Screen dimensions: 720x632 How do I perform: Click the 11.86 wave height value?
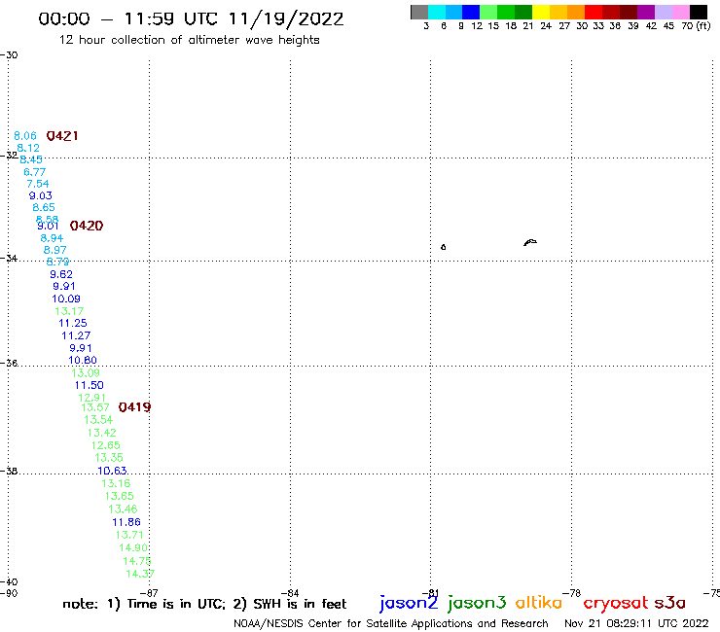coord(126,522)
